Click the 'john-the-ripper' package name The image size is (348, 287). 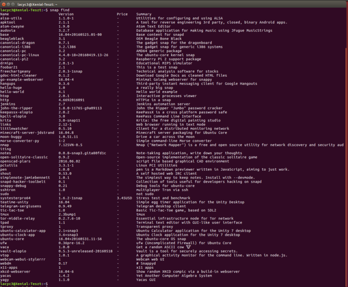(x=17, y=108)
